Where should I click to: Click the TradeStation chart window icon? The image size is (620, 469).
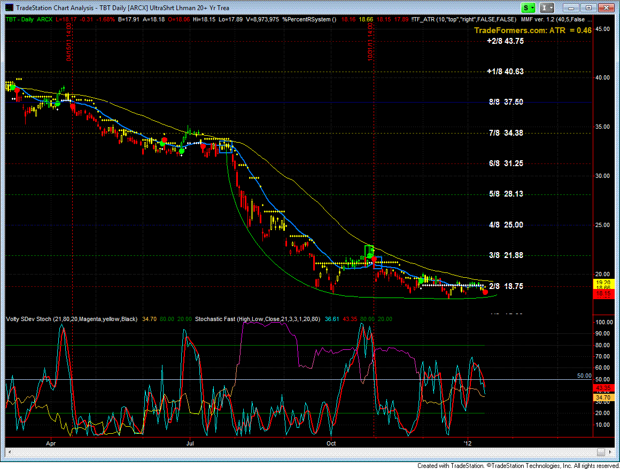(x=9, y=7)
